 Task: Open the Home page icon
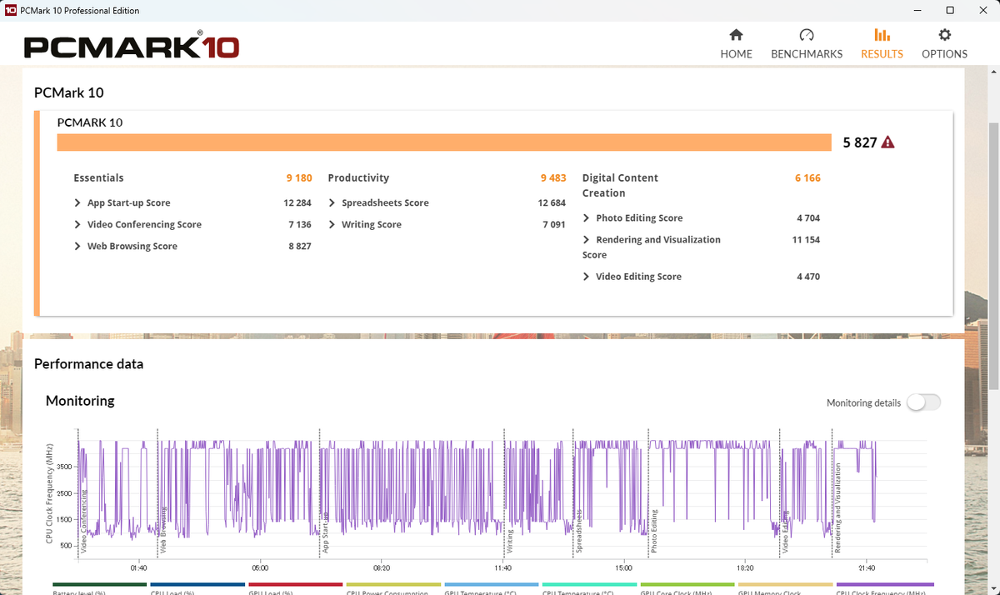coord(736,35)
